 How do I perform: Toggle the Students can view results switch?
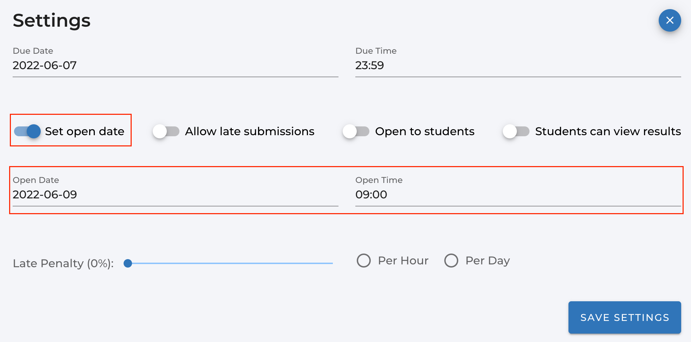click(x=516, y=131)
